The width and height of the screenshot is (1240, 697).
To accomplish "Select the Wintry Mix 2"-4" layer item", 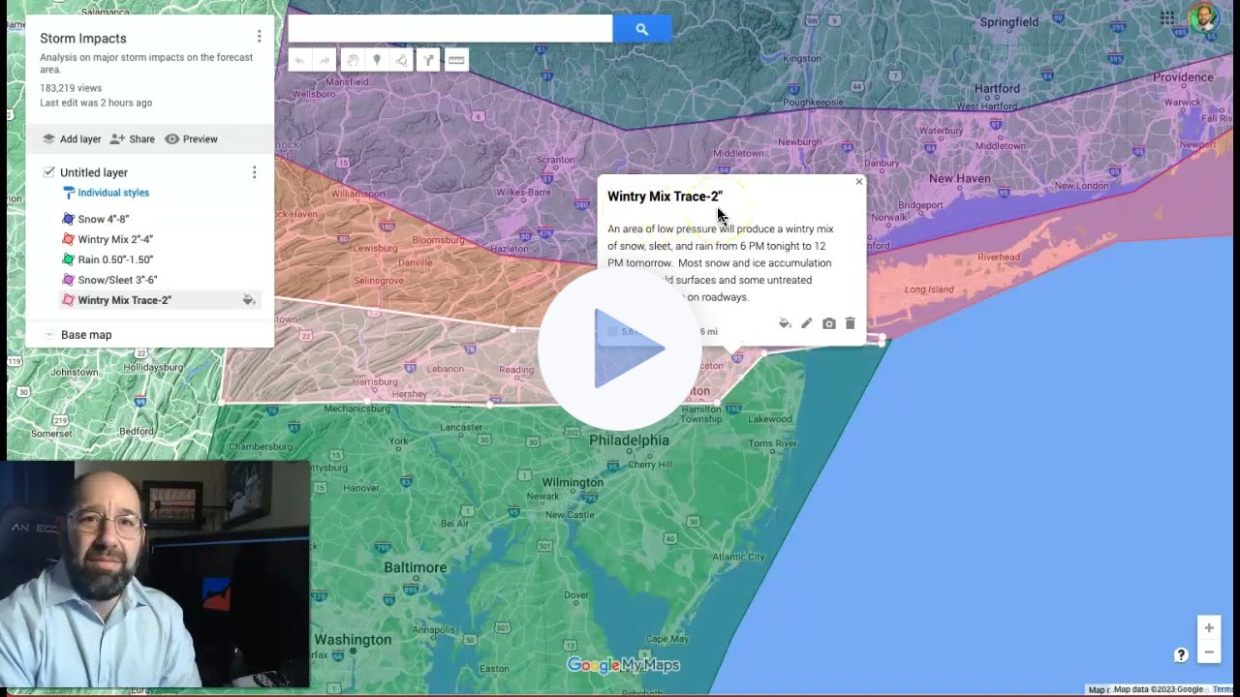I will pyautogui.click(x=115, y=239).
